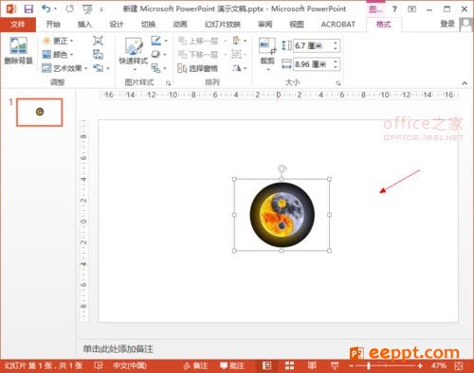Switch to Slide Sorter view in status bar
The image size is (474, 373).
[x=289, y=365]
